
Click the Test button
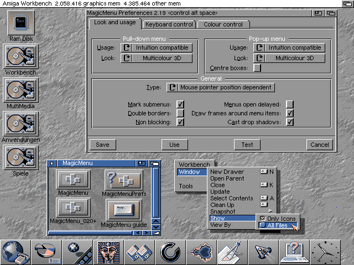click(x=247, y=145)
